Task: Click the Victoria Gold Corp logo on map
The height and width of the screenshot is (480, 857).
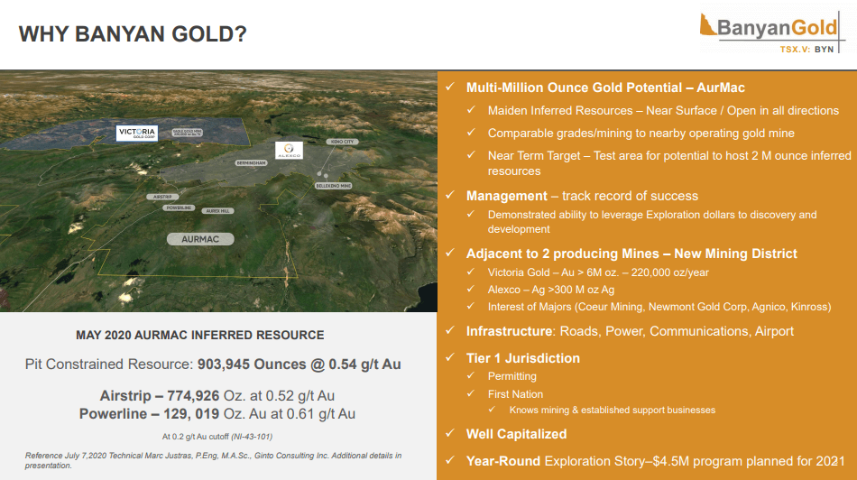Action: 136,133
